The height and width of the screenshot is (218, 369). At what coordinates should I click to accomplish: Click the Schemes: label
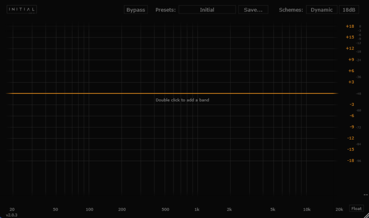point(291,10)
